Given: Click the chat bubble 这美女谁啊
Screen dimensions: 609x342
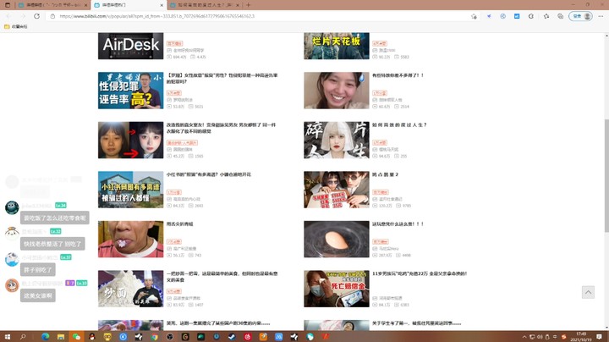Looking at the screenshot, I should pos(38,295).
